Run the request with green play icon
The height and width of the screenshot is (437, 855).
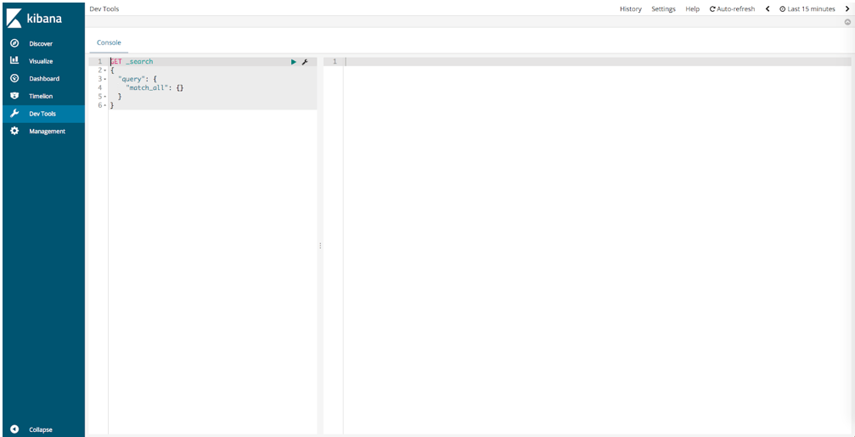pyautogui.click(x=294, y=62)
